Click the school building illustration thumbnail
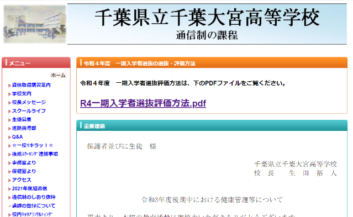 click(x=35, y=24)
